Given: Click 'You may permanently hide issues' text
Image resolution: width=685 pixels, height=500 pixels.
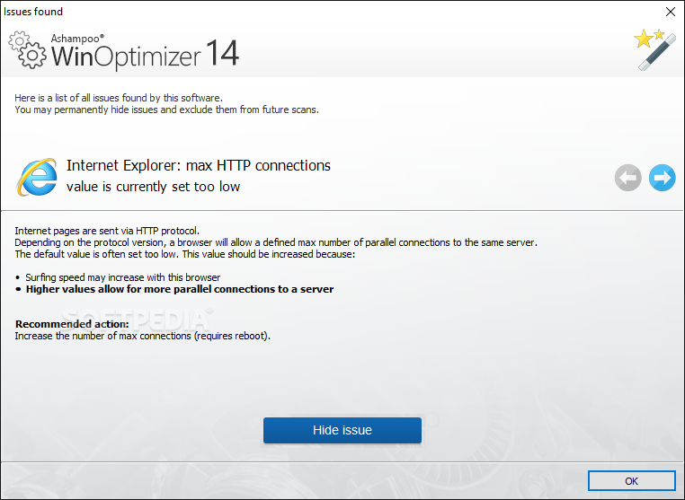Looking at the screenshot, I should click(166, 110).
